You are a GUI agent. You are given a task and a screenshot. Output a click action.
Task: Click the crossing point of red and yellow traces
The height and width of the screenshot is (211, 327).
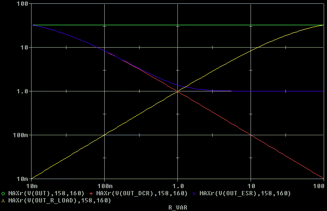178,91
